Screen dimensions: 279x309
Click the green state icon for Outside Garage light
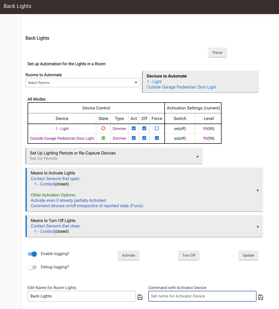pos(103,138)
